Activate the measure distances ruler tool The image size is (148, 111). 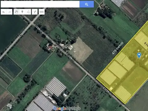[42, 12]
